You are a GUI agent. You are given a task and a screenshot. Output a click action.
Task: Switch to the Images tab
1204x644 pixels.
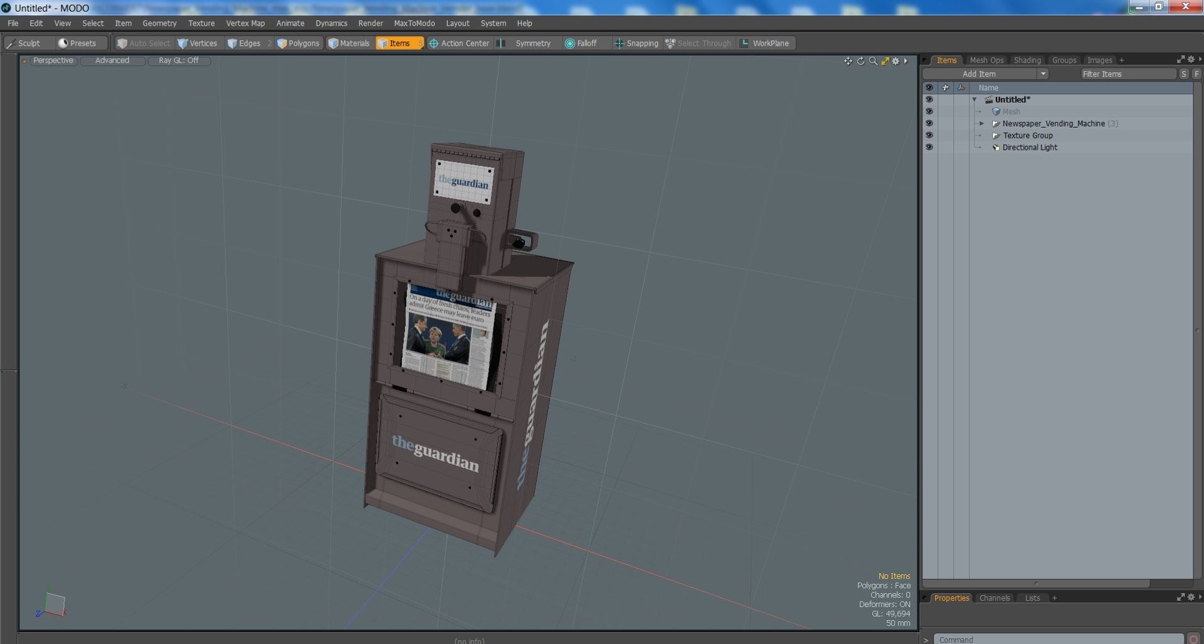[x=1099, y=60]
